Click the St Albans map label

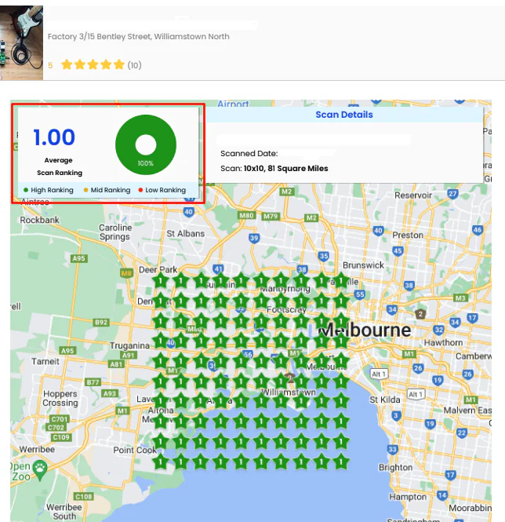[185, 234]
